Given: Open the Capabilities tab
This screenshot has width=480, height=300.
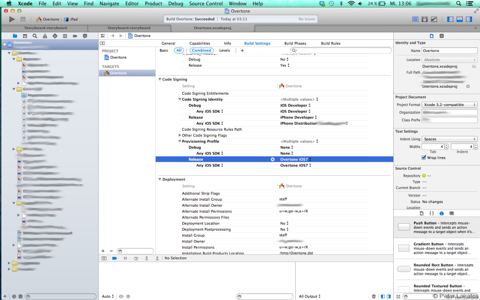Looking at the screenshot, I should click(x=200, y=44).
